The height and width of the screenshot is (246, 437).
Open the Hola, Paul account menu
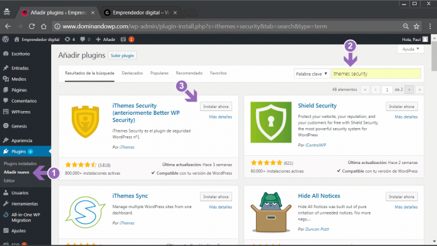[x=414, y=39]
